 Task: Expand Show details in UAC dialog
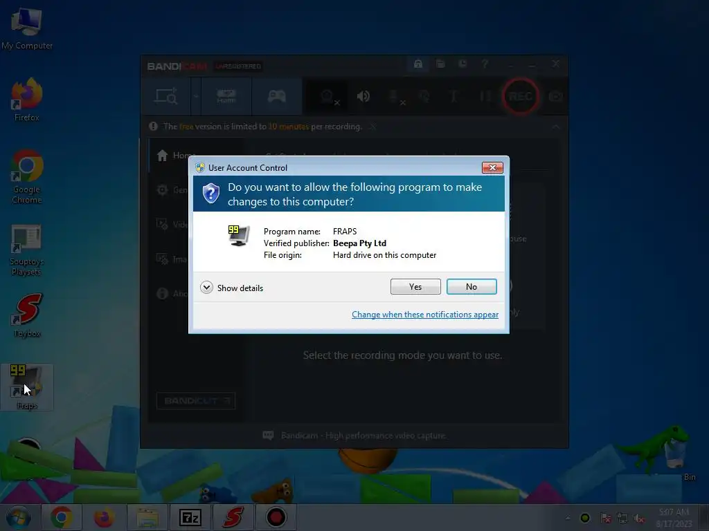[x=231, y=288]
